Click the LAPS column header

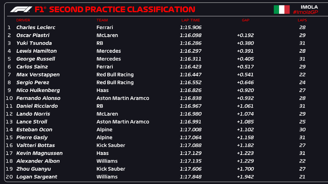coord(302,20)
